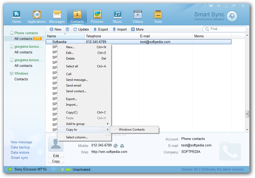This screenshot has height=178, width=255.
Task: Click the Wi-Fi connection status icon
Action: click(x=53, y=169)
